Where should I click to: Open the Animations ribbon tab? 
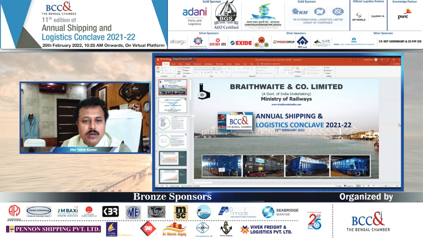pos(209,64)
